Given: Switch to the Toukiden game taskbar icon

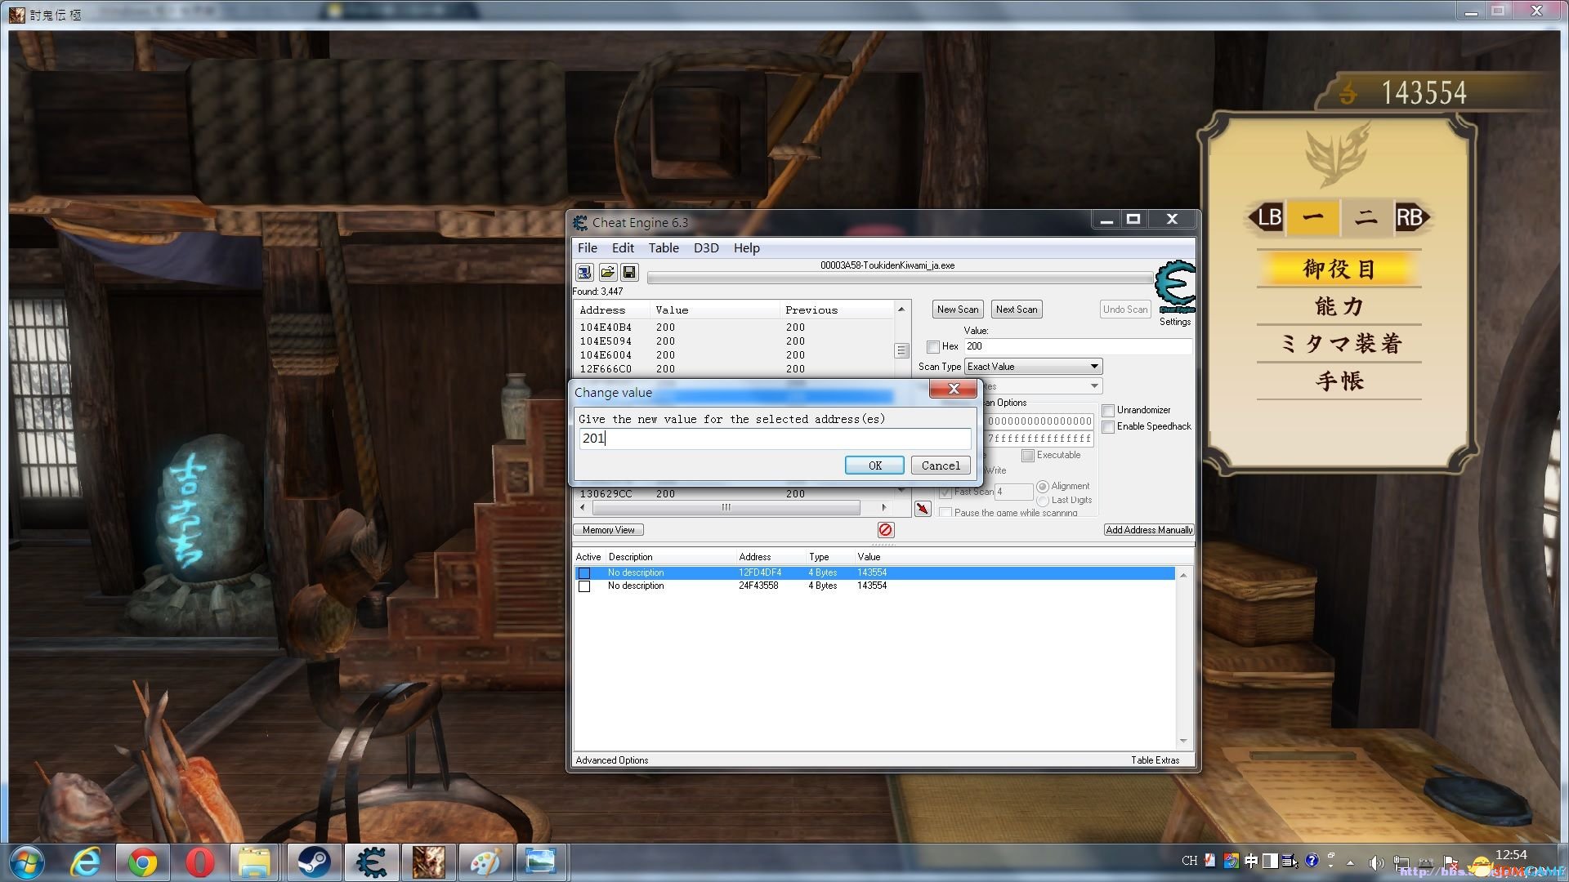Looking at the screenshot, I should [428, 862].
